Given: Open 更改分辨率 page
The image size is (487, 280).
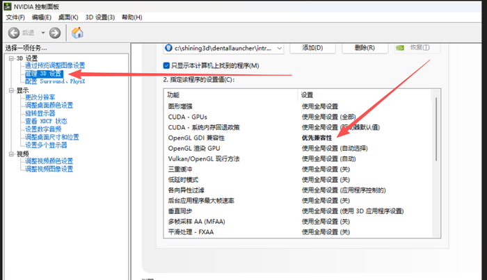Looking at the screenshot, I should [x=40, y=97].
